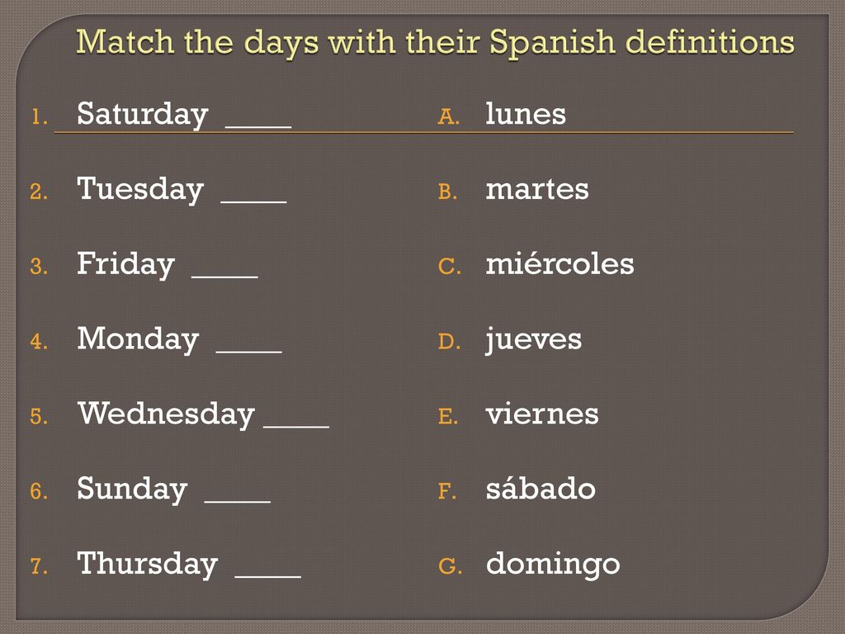Click the slide title about Spanish definitions

click(x=435, y=43)
